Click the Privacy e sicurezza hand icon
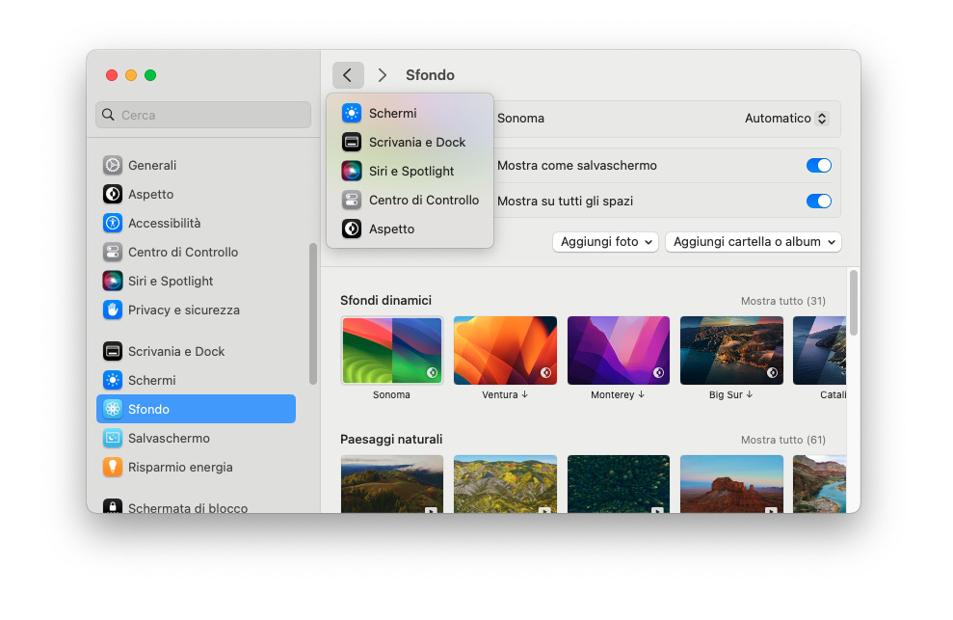Screen dimensions: 953x620 point(113,310)
